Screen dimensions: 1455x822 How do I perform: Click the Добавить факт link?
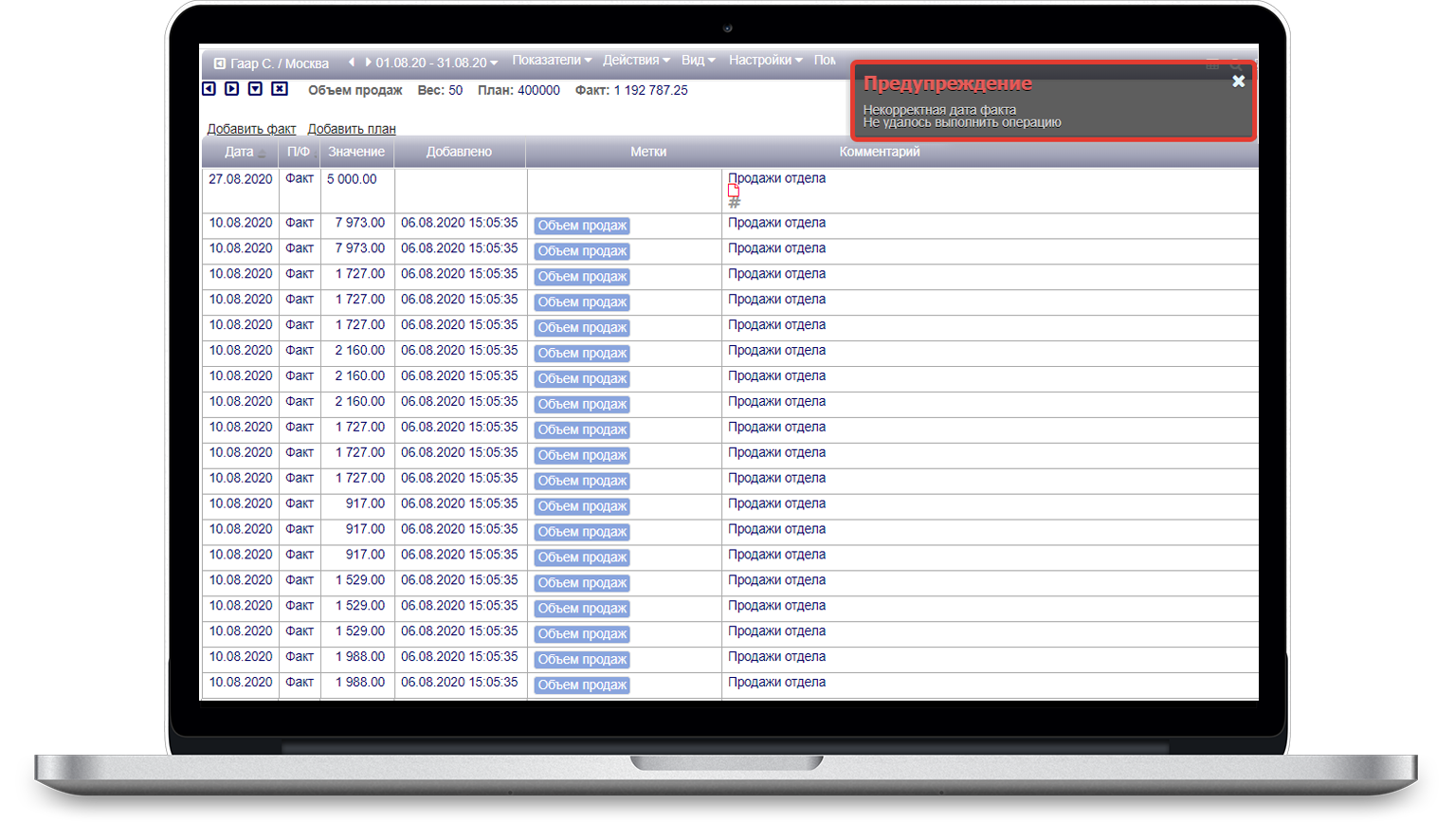pos(251,129)
